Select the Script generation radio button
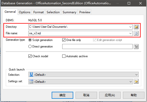 coord(30,40)
